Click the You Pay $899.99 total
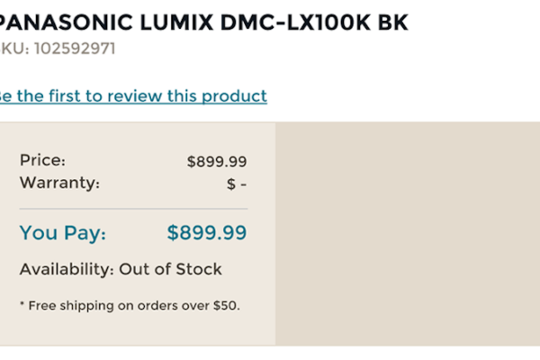Viewport: 540px width, 360px height. pyautogui.click(x=207, y=233)
